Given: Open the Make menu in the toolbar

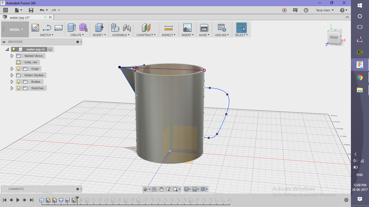Looking at the screenshot, I should tap(204, 28).
